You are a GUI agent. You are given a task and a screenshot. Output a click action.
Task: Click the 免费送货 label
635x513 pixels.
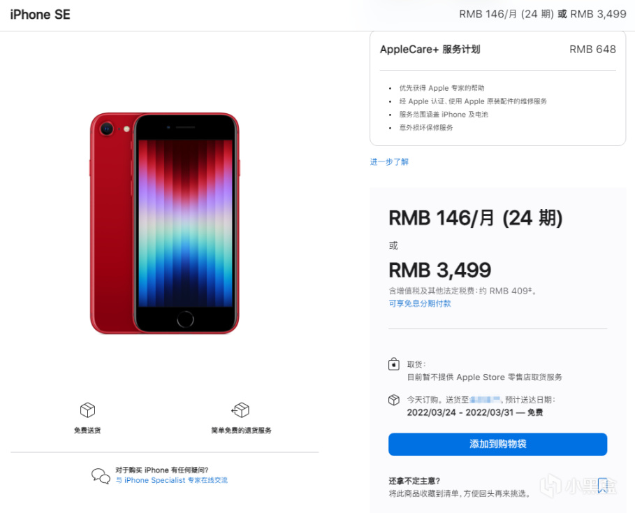(87, 431)
